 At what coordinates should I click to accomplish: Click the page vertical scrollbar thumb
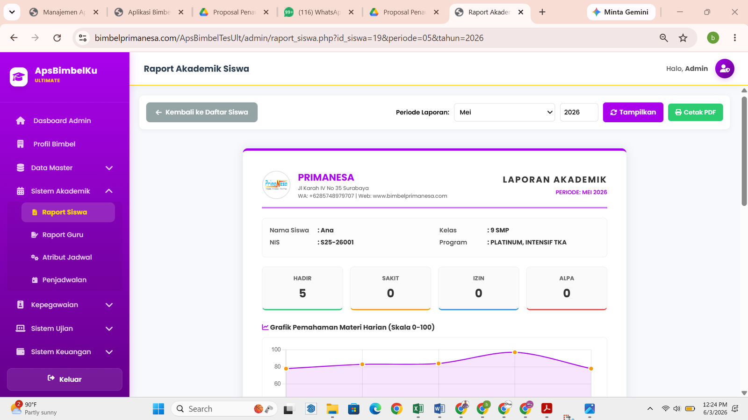(x=744, y=150)
